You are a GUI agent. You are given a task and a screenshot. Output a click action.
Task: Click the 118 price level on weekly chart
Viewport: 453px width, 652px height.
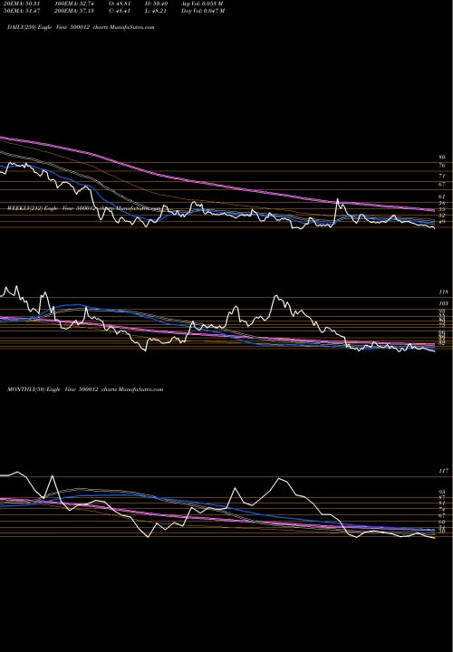coord(443,292)
